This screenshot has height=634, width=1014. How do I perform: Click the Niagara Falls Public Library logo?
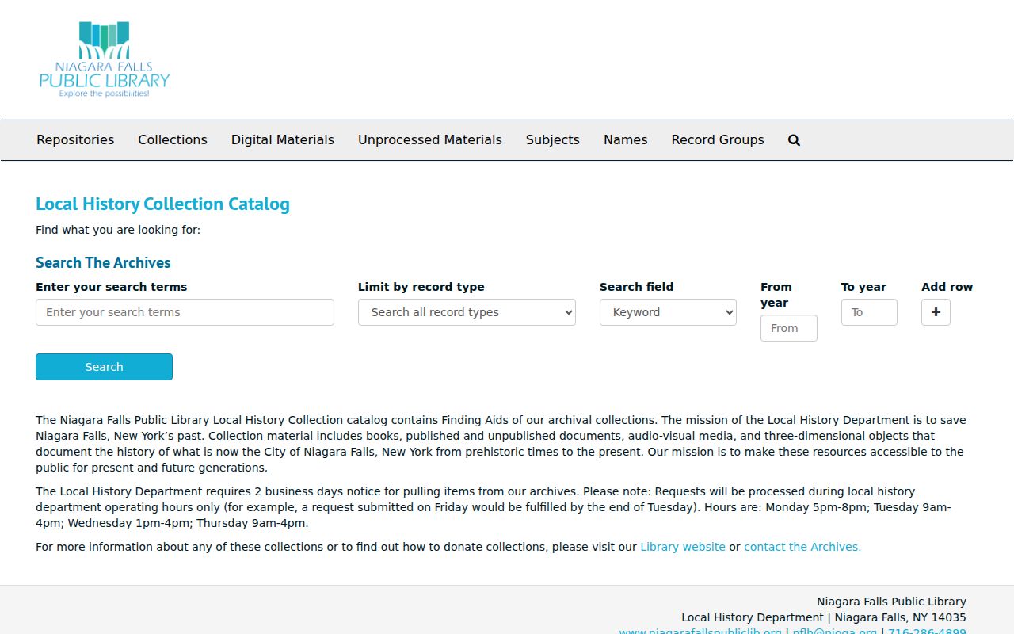pyautogui.click(x=105, y=60)
